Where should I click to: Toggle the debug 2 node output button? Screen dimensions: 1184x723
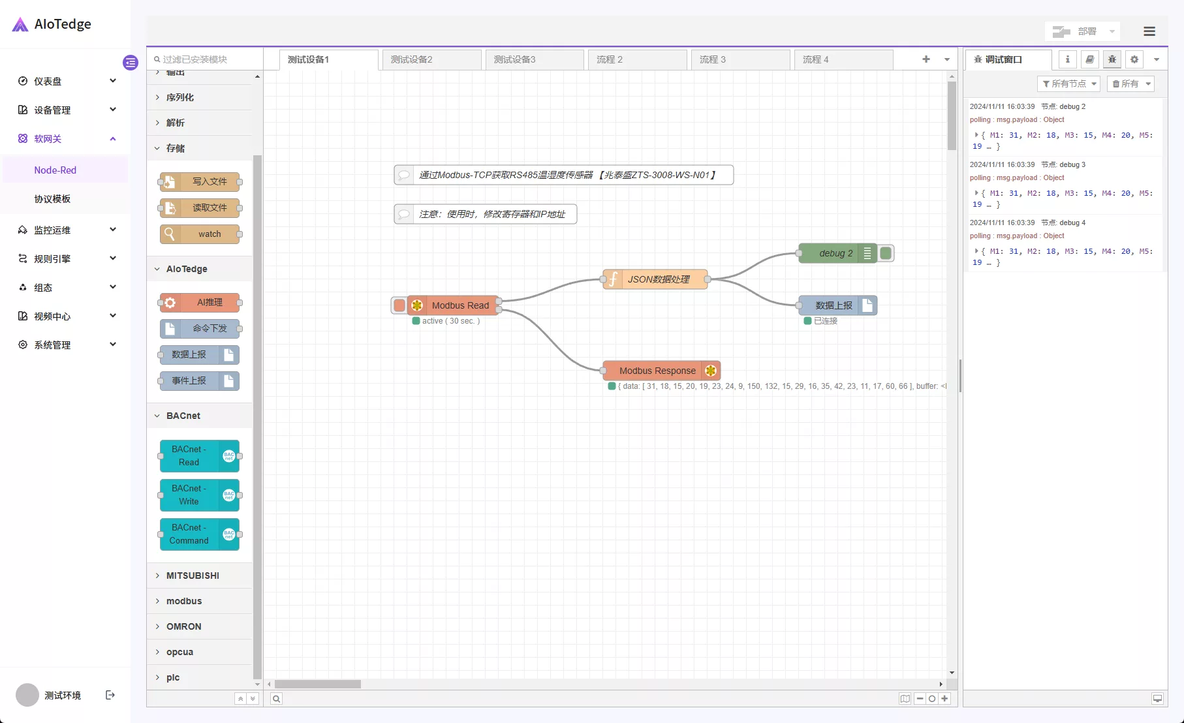tap(886, 253)
